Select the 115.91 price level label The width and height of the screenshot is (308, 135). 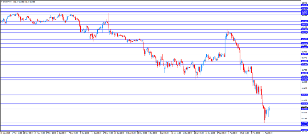pyautogui.click(x=304, y=79)
